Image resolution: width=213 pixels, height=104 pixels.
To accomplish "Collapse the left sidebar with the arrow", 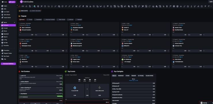I will (x=17, y=5).
